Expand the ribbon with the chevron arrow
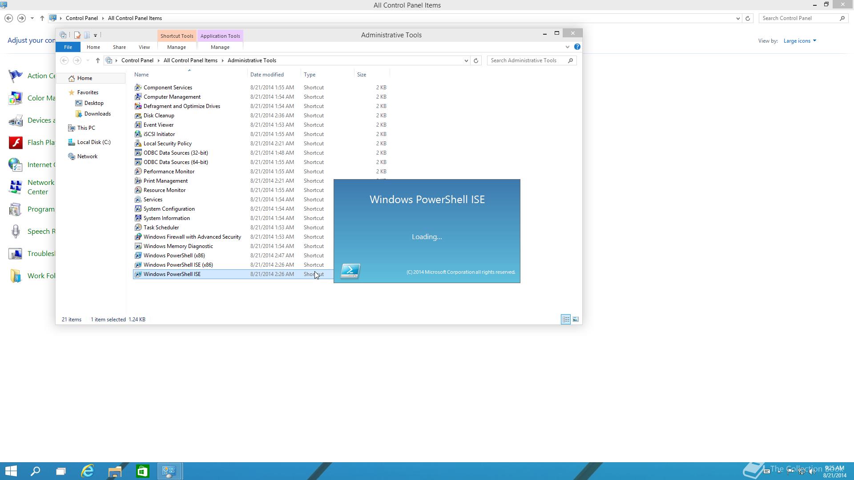This screenshot has width=854, height=480. point(568,47)
